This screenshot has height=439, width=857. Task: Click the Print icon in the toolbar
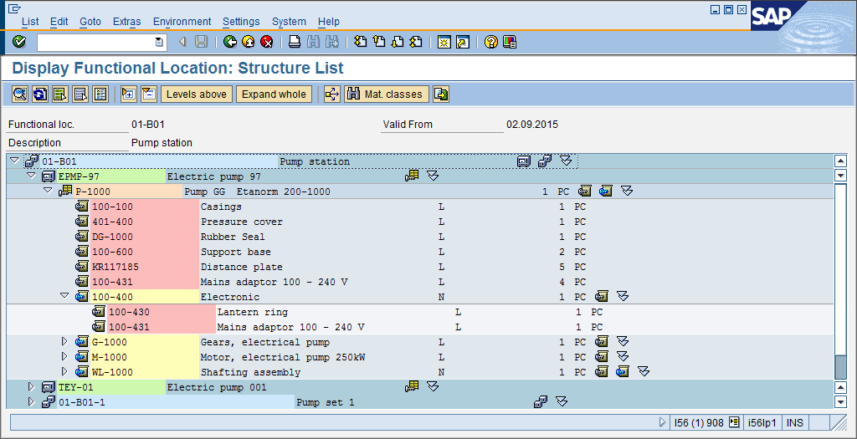coord(295,42)
